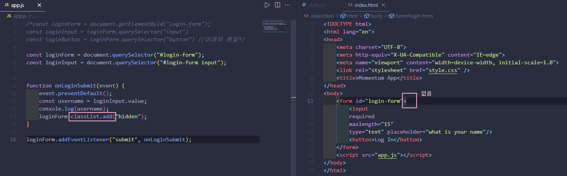Click 'console.log(username);' statement

click(74, 109)
